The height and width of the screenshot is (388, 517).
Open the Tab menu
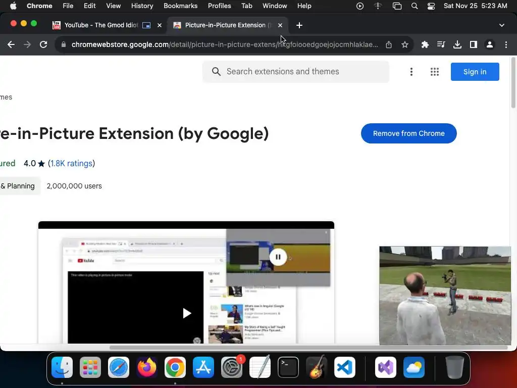pos(246,6)
